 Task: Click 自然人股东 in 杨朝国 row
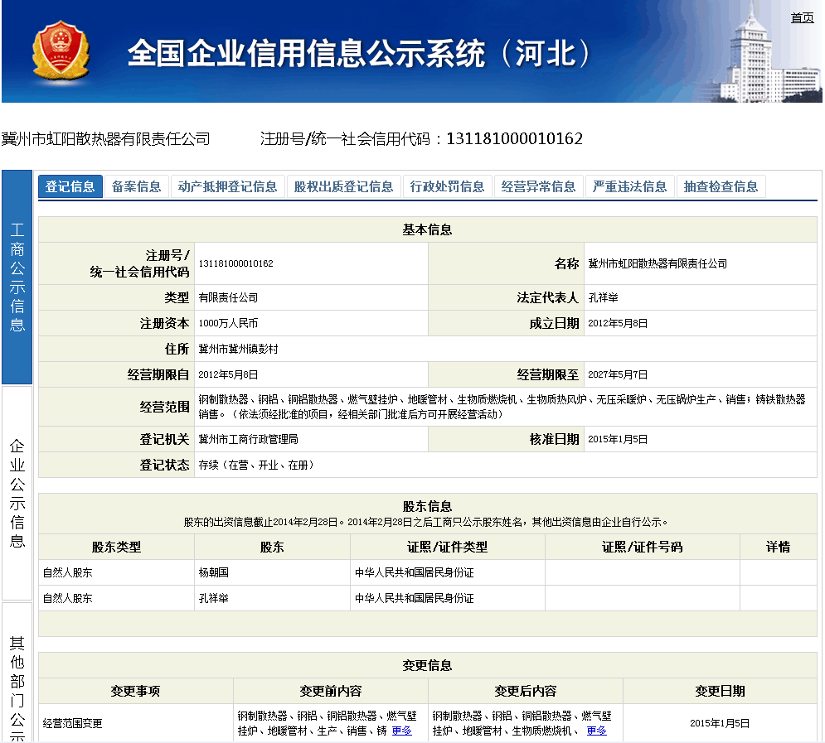pos(68,572)
